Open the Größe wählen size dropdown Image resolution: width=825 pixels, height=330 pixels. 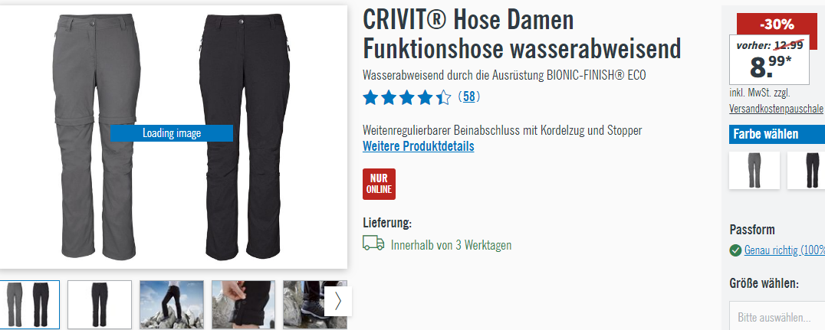pyautogui.click(x=777, y=315)
